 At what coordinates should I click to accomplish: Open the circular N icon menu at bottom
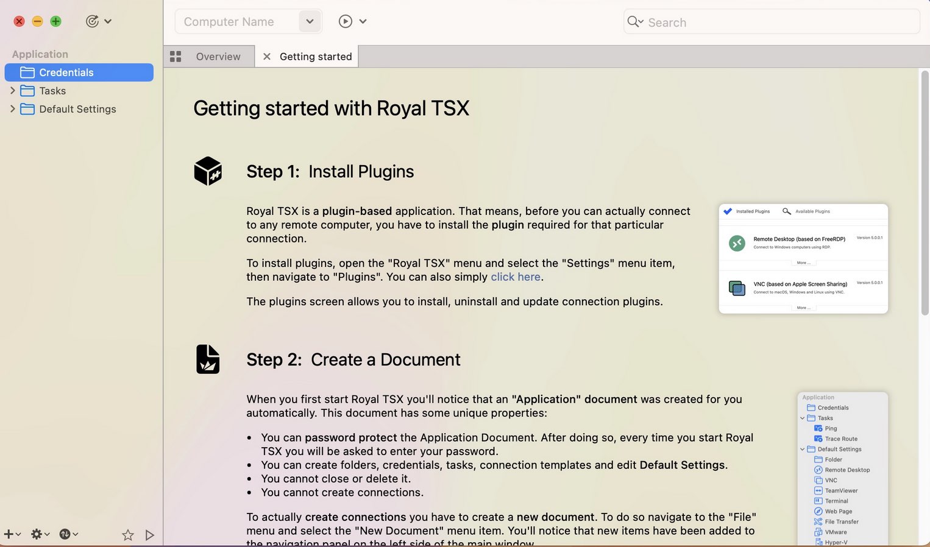click(x=68, y=534)
